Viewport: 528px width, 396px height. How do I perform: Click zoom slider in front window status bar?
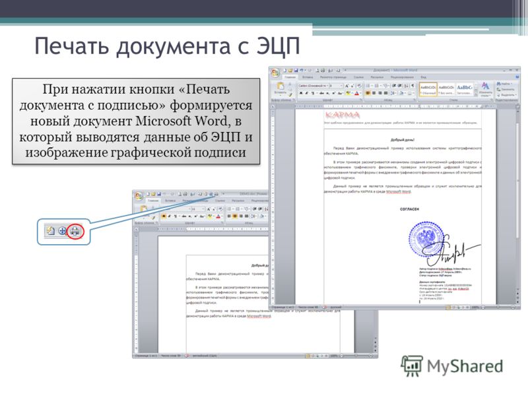[498, 307]
